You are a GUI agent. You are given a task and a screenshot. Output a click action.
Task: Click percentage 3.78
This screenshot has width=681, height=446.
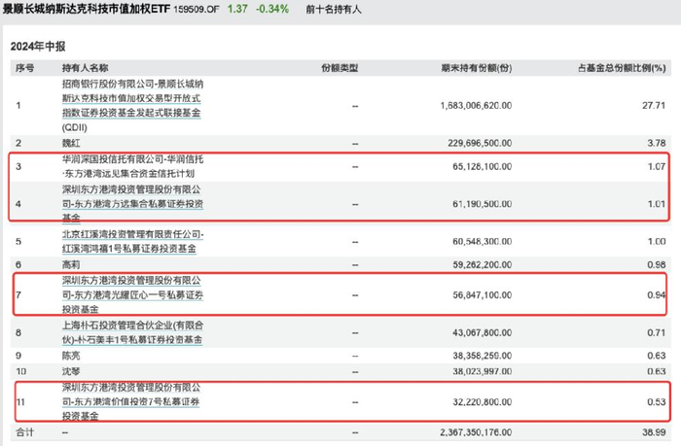pos(657,143)
